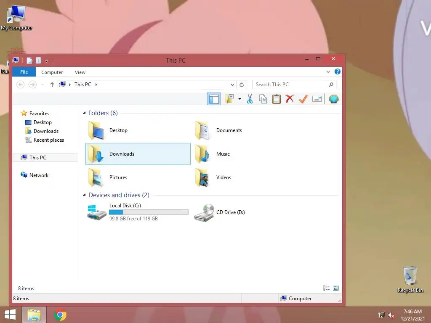Click the network tray icon
The image size is (431, 323).
(x=381, y=315)
